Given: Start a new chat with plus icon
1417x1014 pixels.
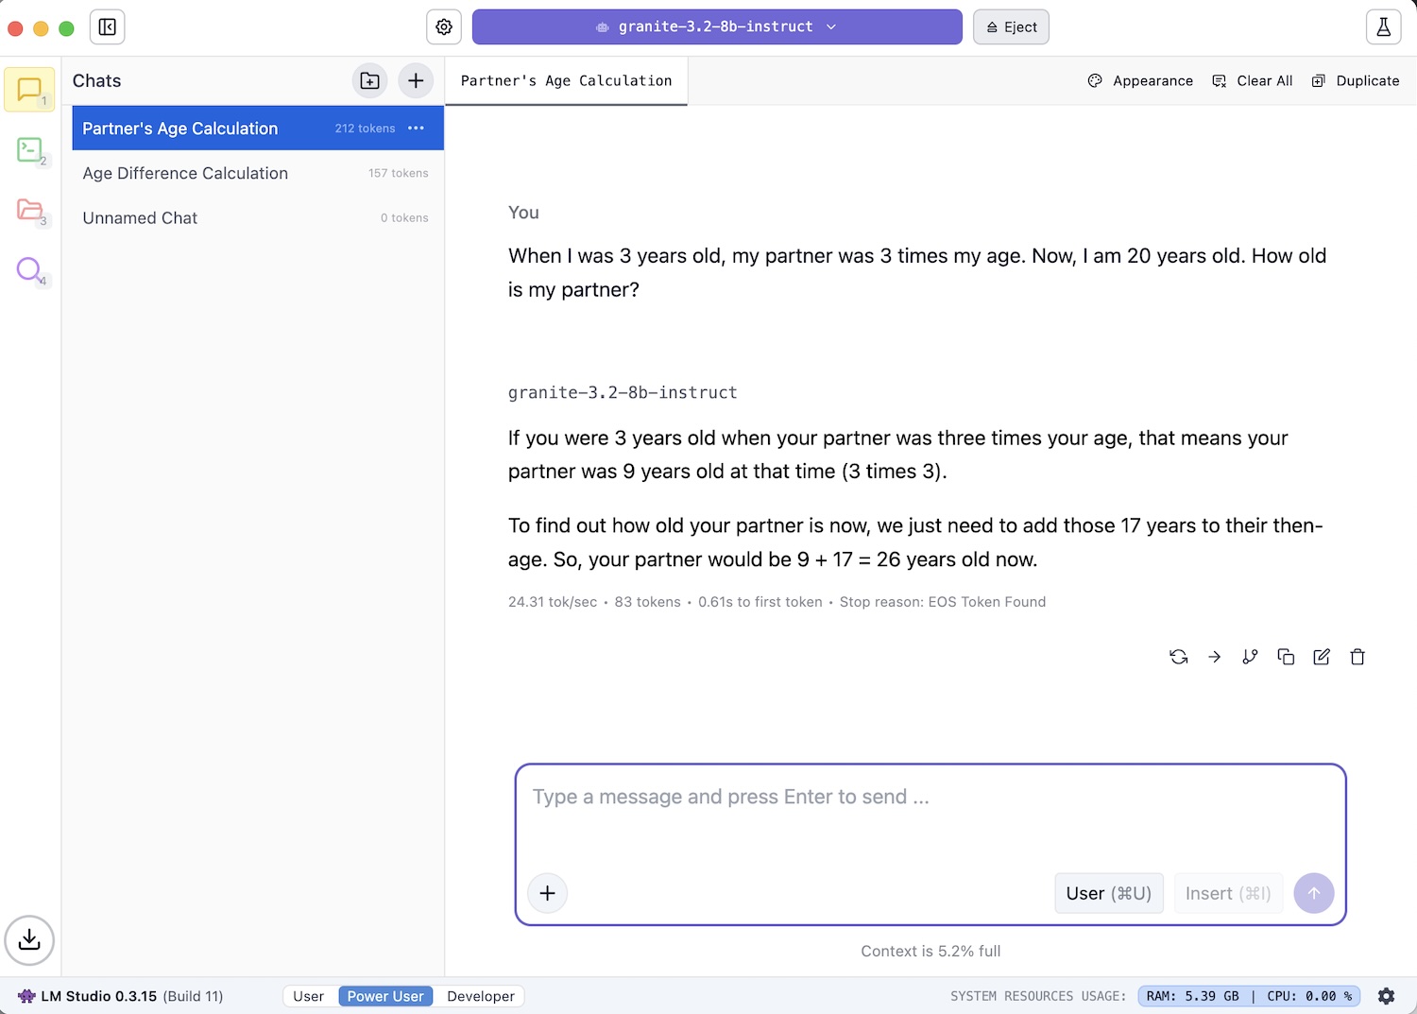Looking at the screenshot, I should point(416,80).
